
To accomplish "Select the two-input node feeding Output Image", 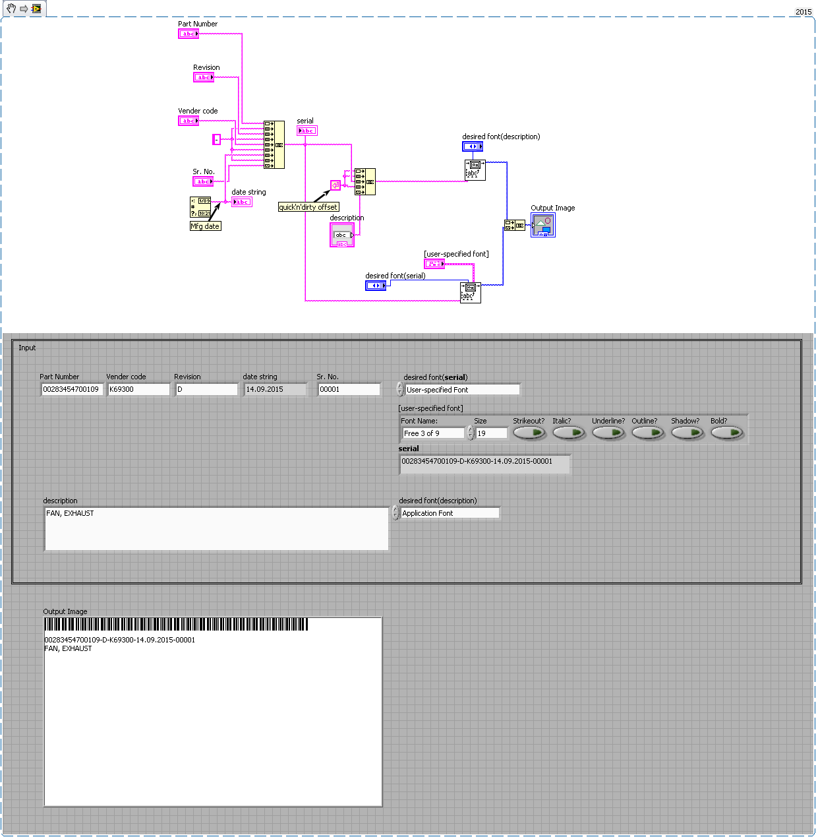I will (x=515, y=226).
